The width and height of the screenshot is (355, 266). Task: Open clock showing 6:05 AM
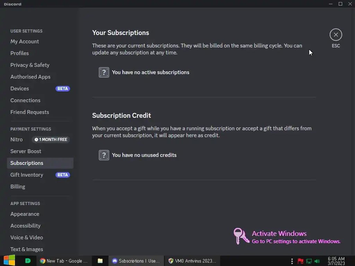click(x=336, y=261)
